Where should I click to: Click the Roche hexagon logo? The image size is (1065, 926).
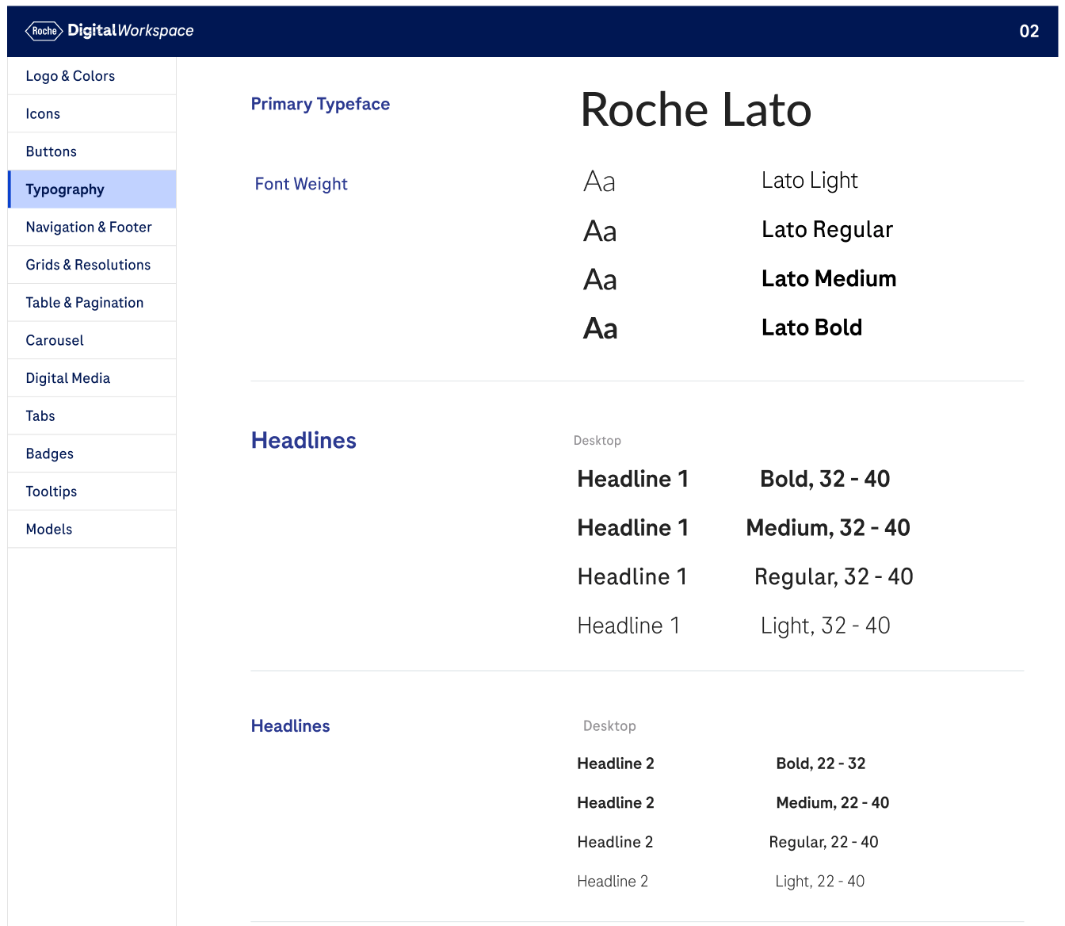click(44, 31)
